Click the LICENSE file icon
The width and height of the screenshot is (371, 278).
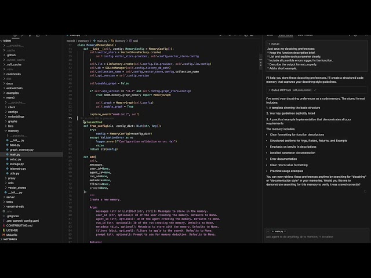[4, 230]
